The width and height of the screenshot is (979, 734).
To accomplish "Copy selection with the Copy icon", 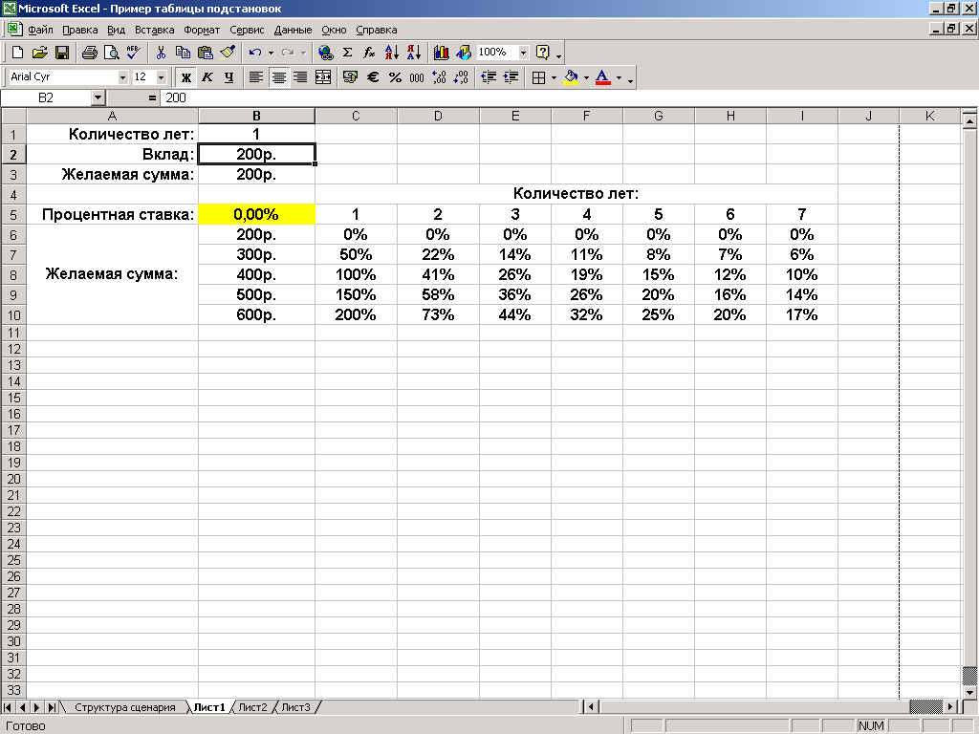I will tap(183, 53).
